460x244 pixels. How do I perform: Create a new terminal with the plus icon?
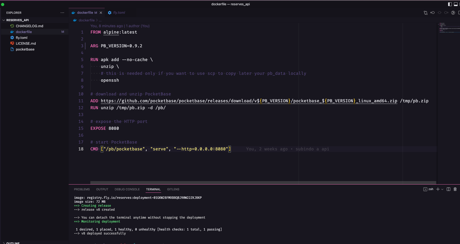[x=438, y=189]
